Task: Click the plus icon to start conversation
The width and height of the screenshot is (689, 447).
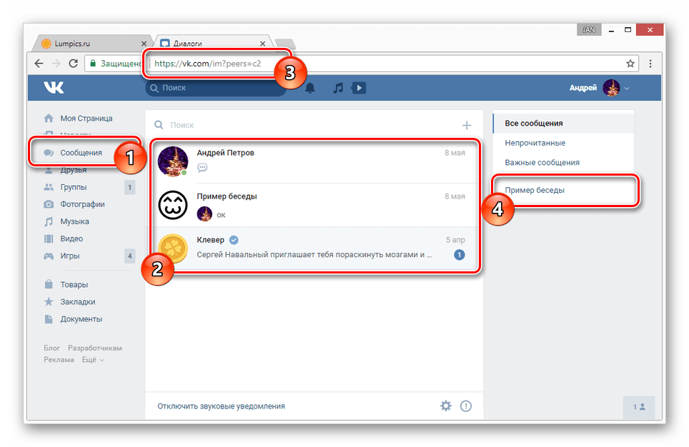Action: (x=467, y=125)
